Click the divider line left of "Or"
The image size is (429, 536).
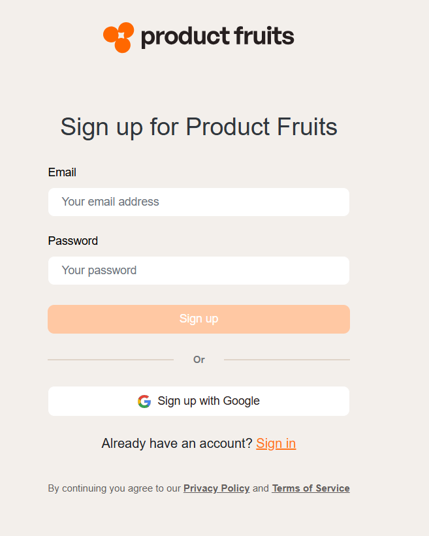[x=110, y=360]
